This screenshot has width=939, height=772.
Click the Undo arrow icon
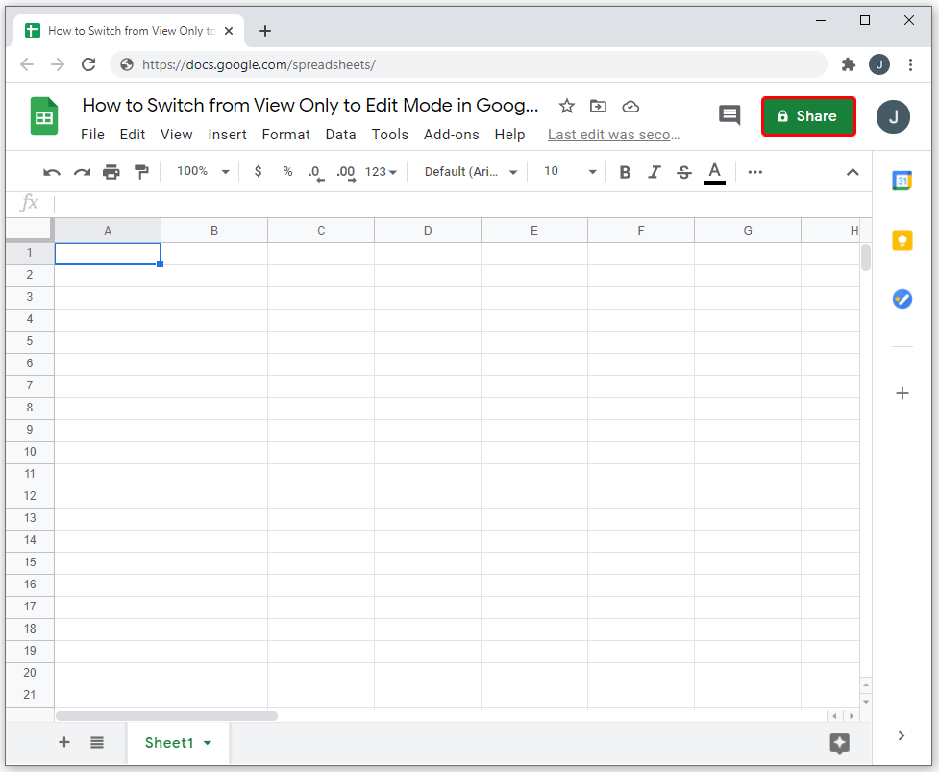click(x=52, y=172)
